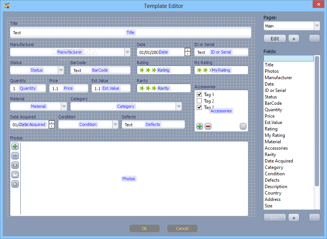Select ID or Serial in Fields list
Image resolution: width=327 pixels, height=239 pixels.
(x=288, y=90)
